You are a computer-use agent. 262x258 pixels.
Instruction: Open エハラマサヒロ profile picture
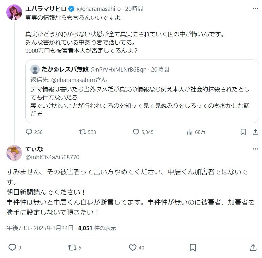coord(14,13)
